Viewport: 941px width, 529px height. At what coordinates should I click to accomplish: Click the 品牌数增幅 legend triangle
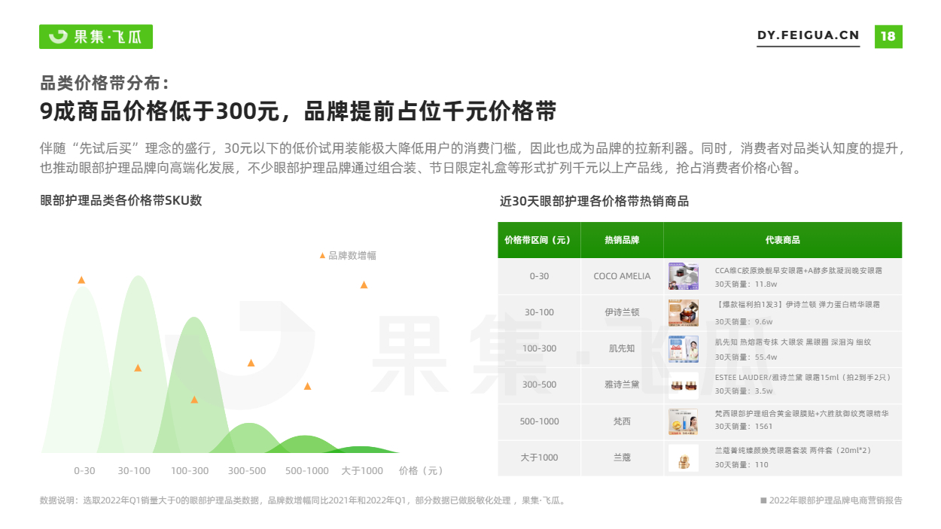click(x=322, y=256)
